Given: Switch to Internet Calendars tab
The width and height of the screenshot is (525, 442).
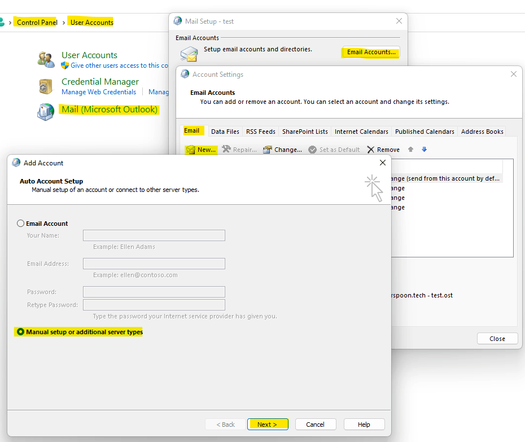Looking at the screenshot, I should click(361, 132).
